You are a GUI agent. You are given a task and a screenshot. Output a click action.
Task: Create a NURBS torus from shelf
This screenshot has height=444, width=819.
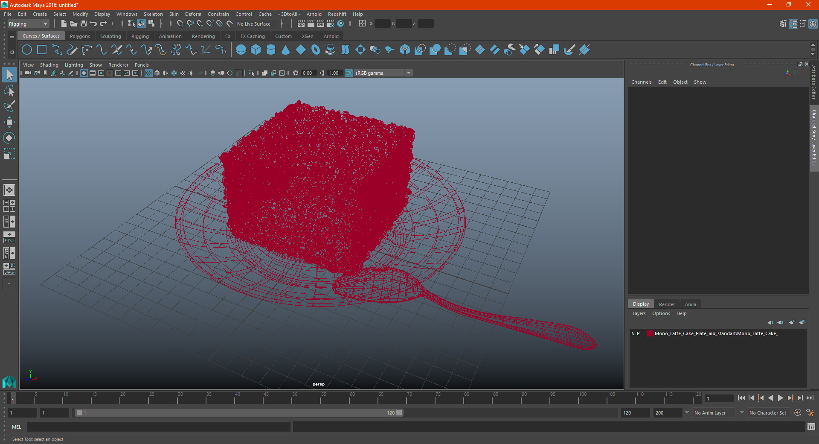click(316, 50)
